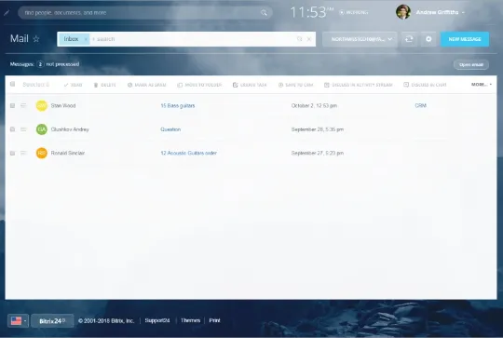Open the More actions dropdown

pos(482,85)
